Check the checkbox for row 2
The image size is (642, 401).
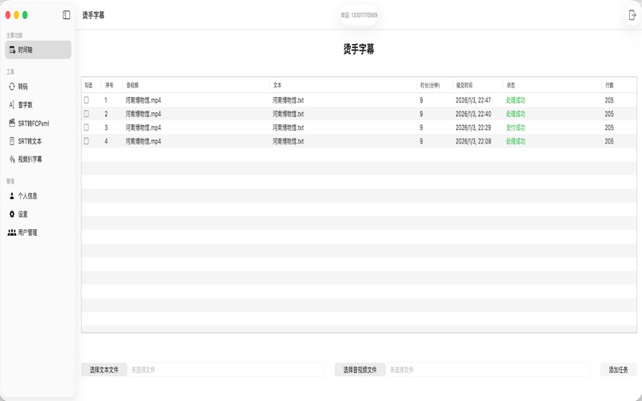(x=87, y=114)
